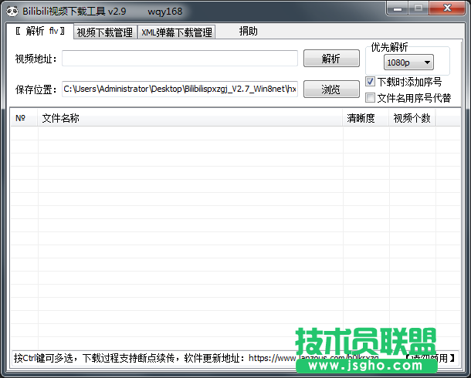This screenshot has width=471, height=378.
Task: Click the № column header
Action: click(x=24, y=118)
